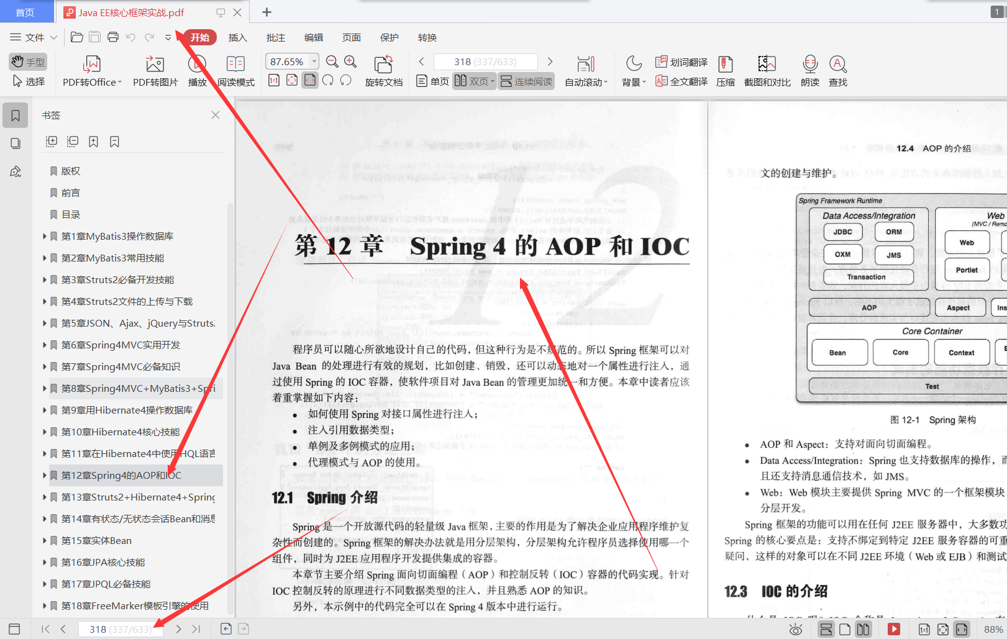1007x639 pixels.
Task: Go to next page in toolbar
Action: pyautogui.click(x=550, y=61)
